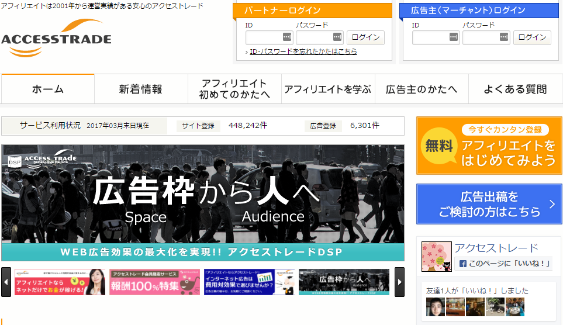The width and height of the screenshot is (563, 325).
Task: Click the このページに「いいね！」 button
Action: [503, 264]
